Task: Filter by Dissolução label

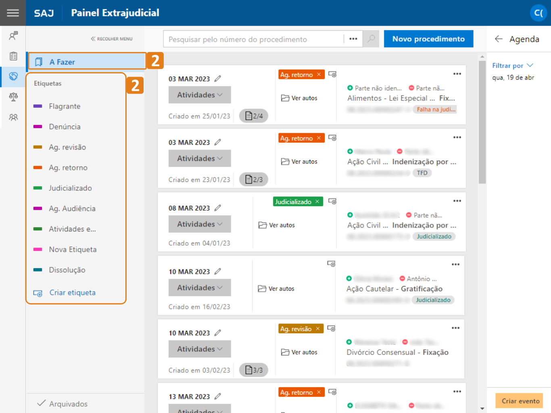Action: point(67,270)
